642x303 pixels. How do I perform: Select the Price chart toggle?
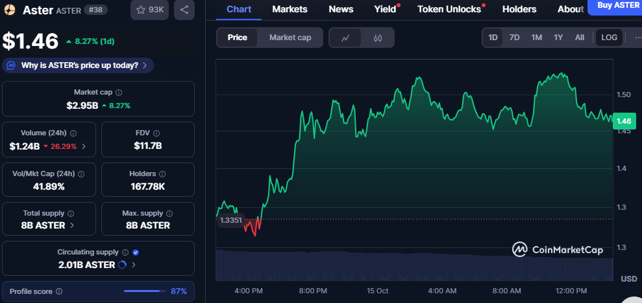pos(237,38)
